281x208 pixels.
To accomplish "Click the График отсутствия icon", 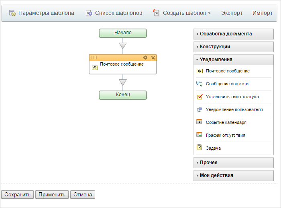I will coord(200,135).
